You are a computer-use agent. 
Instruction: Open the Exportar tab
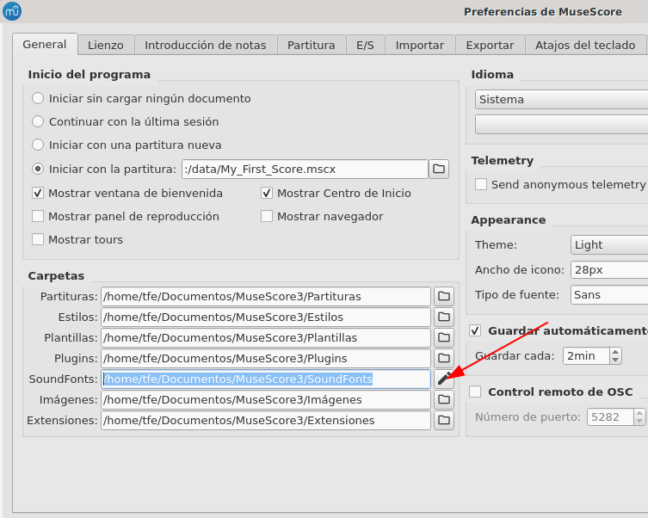tap(491, 45)
